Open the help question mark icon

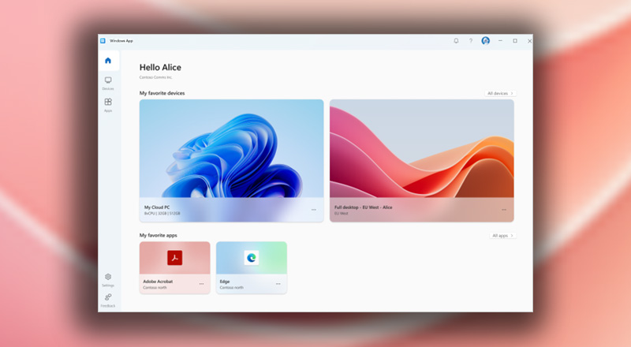click(x=470, y=41)
